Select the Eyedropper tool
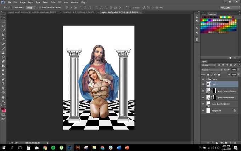This screenshot has width=241, height=151. (x=3, y=39)
